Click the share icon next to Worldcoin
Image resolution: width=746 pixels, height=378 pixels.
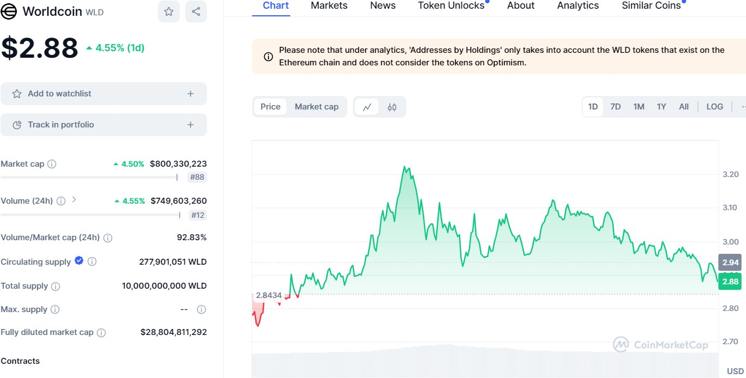[x=196, y=11]
